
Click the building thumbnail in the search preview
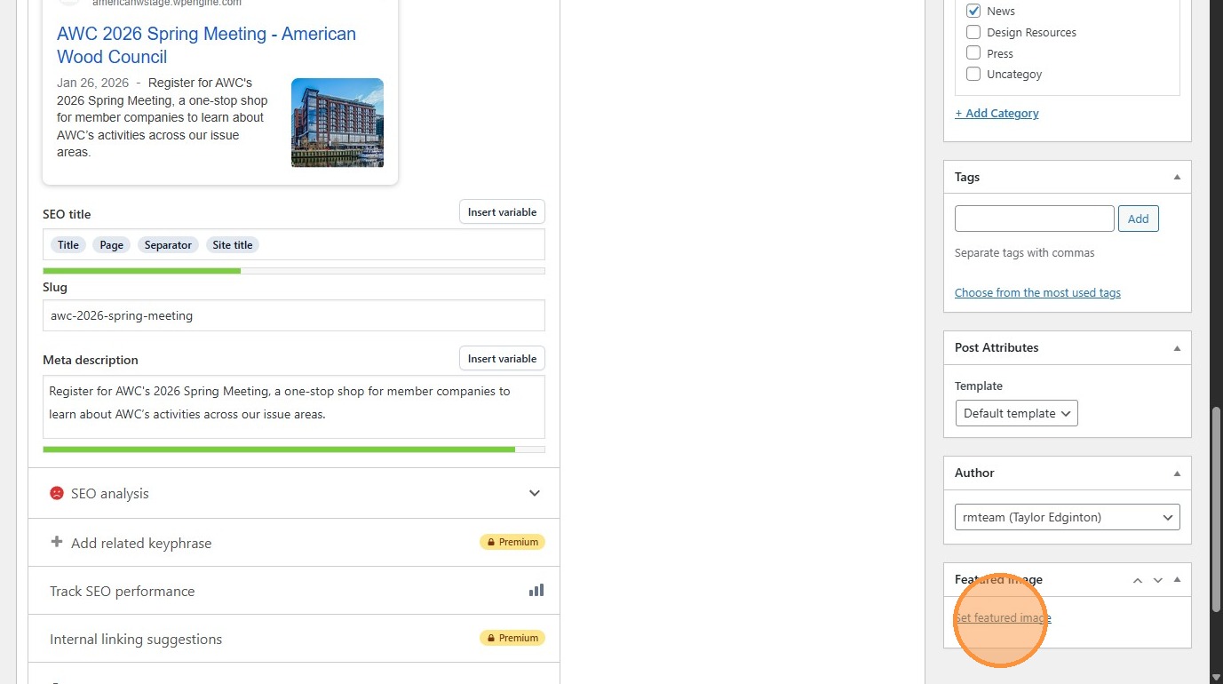338,123
